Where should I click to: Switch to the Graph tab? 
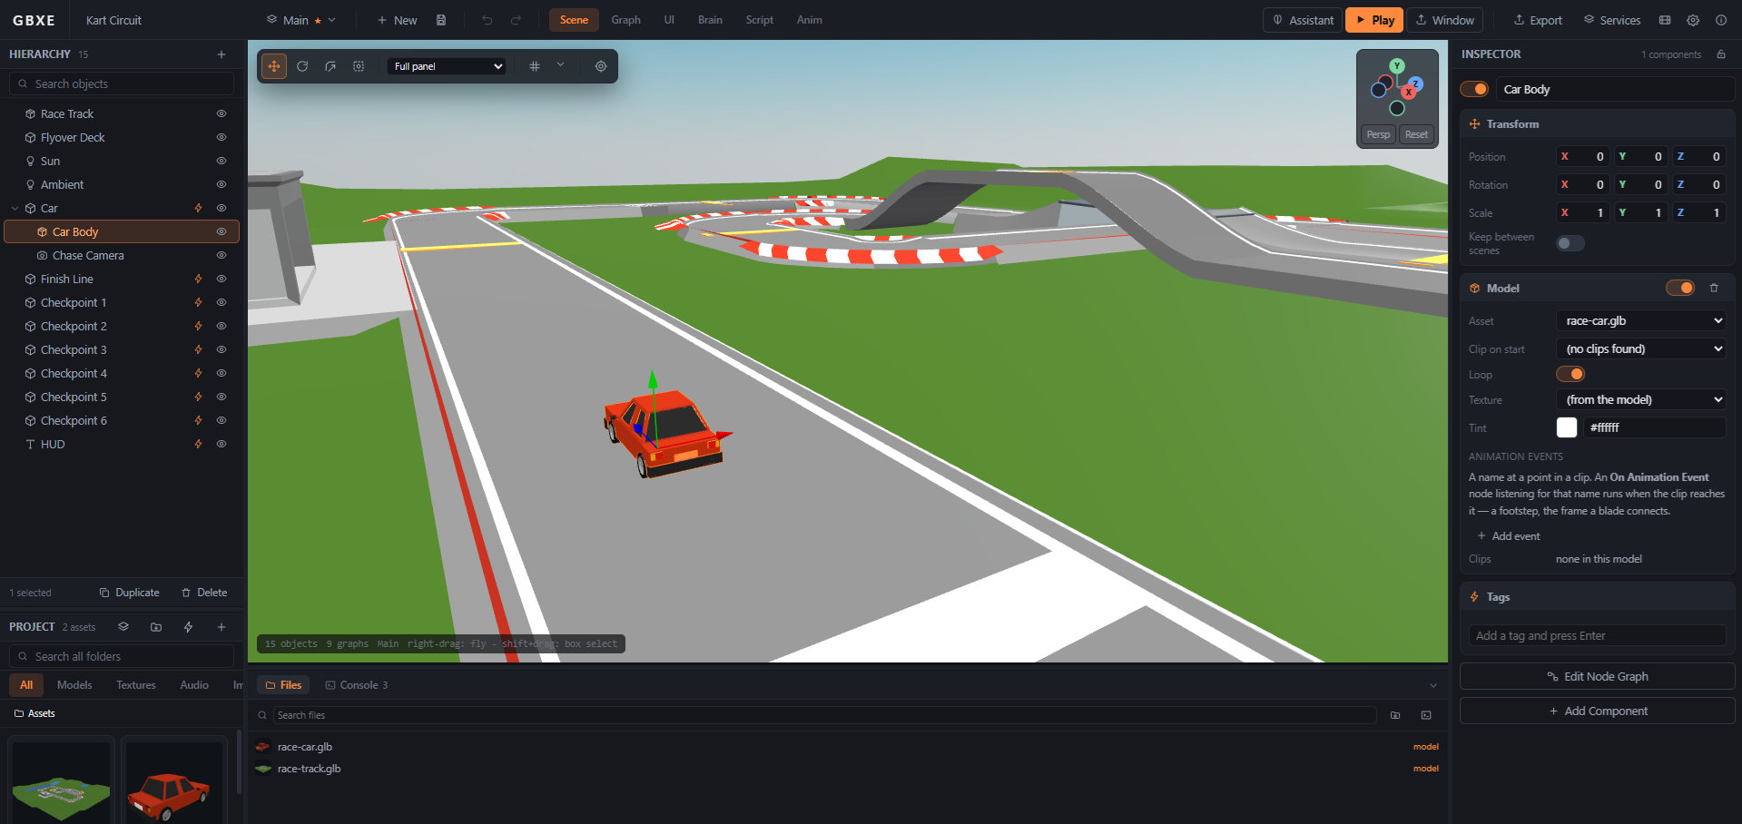tap(625, 20)
